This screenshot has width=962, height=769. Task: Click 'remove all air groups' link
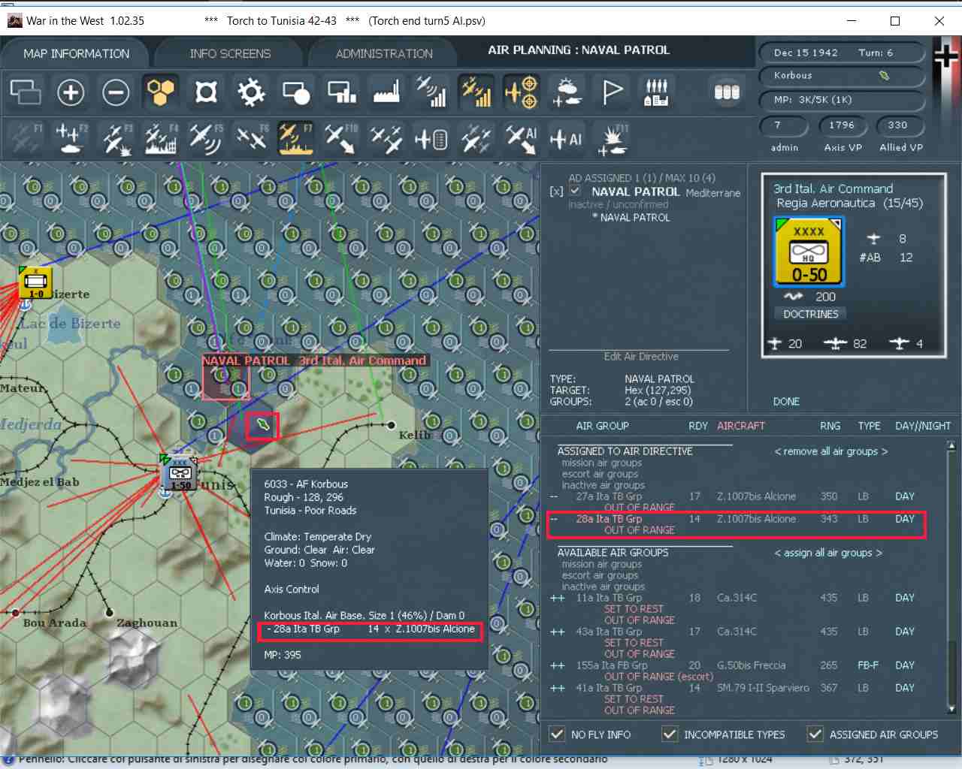coord(831,451)
